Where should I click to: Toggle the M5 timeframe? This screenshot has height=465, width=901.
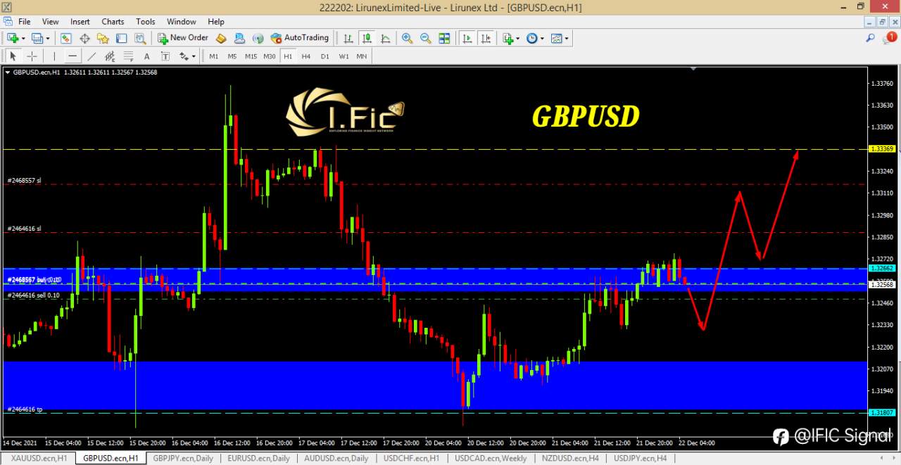(x=232, y=56)
